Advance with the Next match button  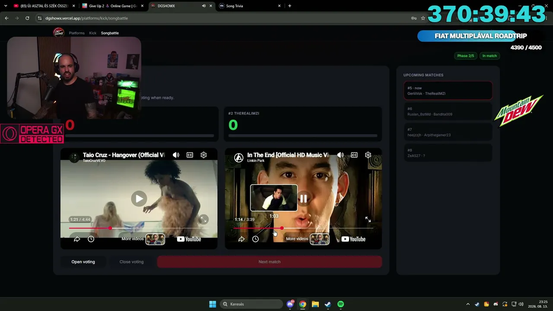coord(270,262)
